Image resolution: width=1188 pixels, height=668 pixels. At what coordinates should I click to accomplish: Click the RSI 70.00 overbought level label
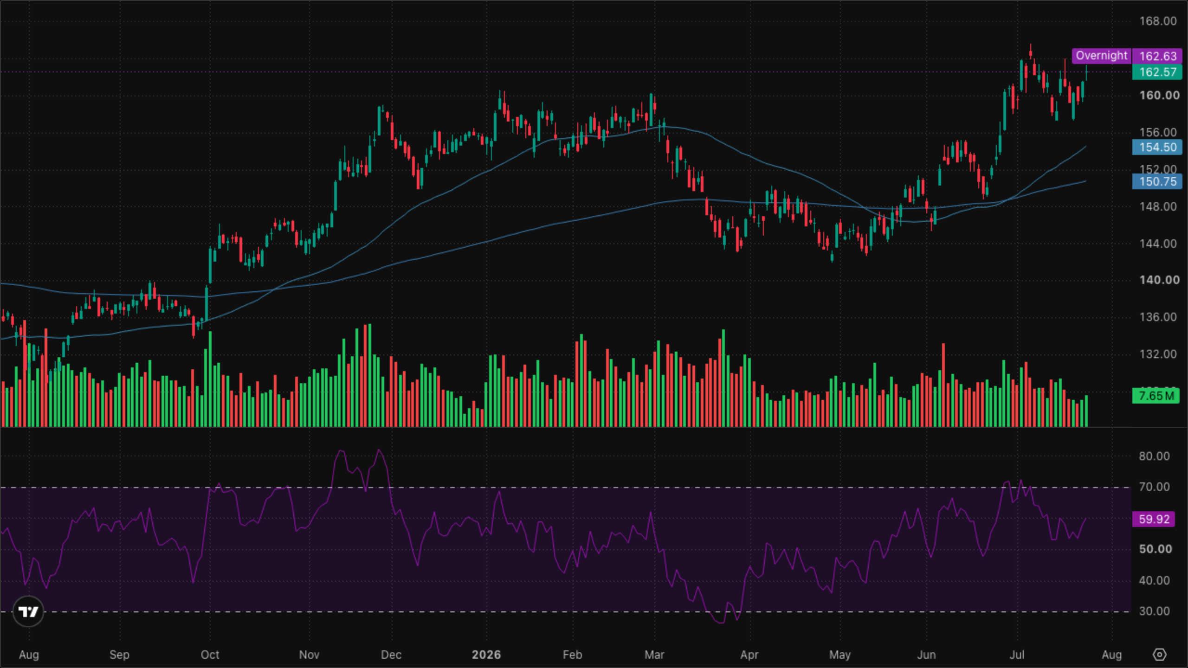[x=1154, y=487]
